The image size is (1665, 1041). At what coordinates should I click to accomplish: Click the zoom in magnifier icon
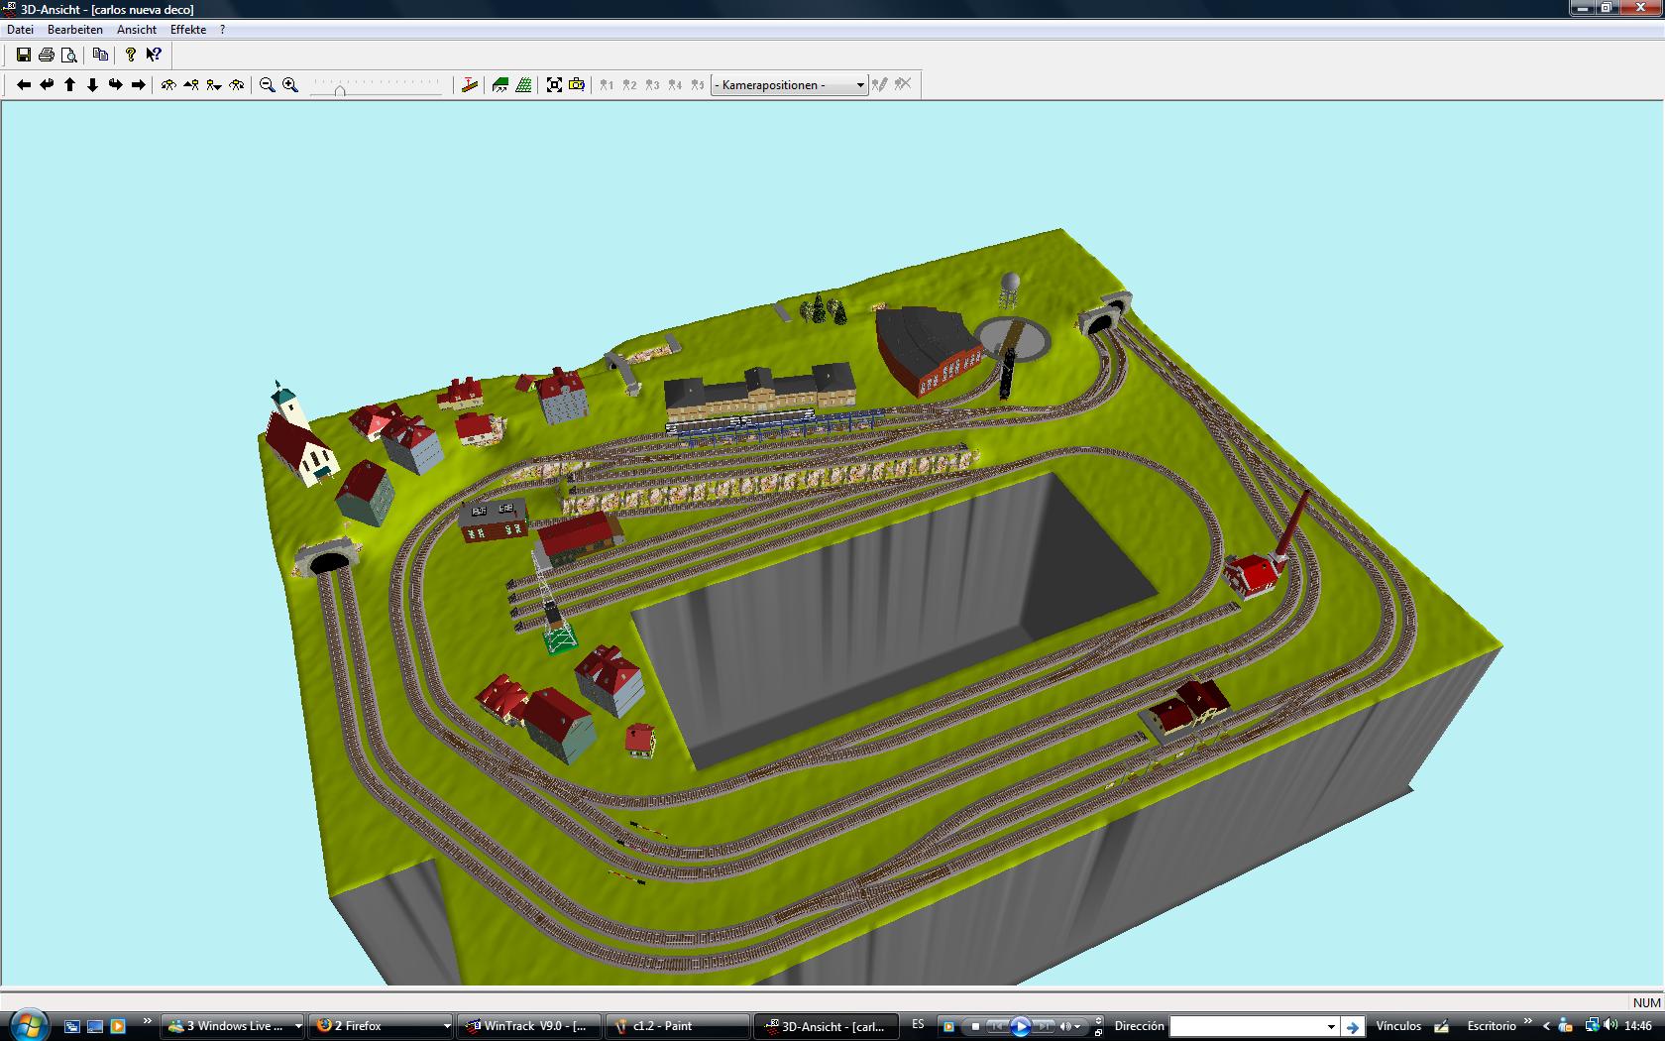(x=290, y=85)
